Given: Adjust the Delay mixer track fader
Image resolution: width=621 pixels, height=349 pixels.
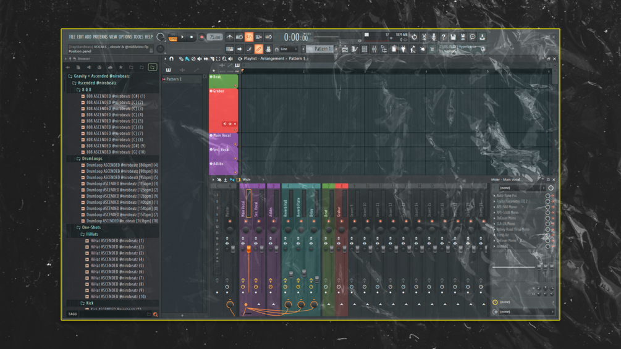Looking at the screenshot, I should (317, 279).
